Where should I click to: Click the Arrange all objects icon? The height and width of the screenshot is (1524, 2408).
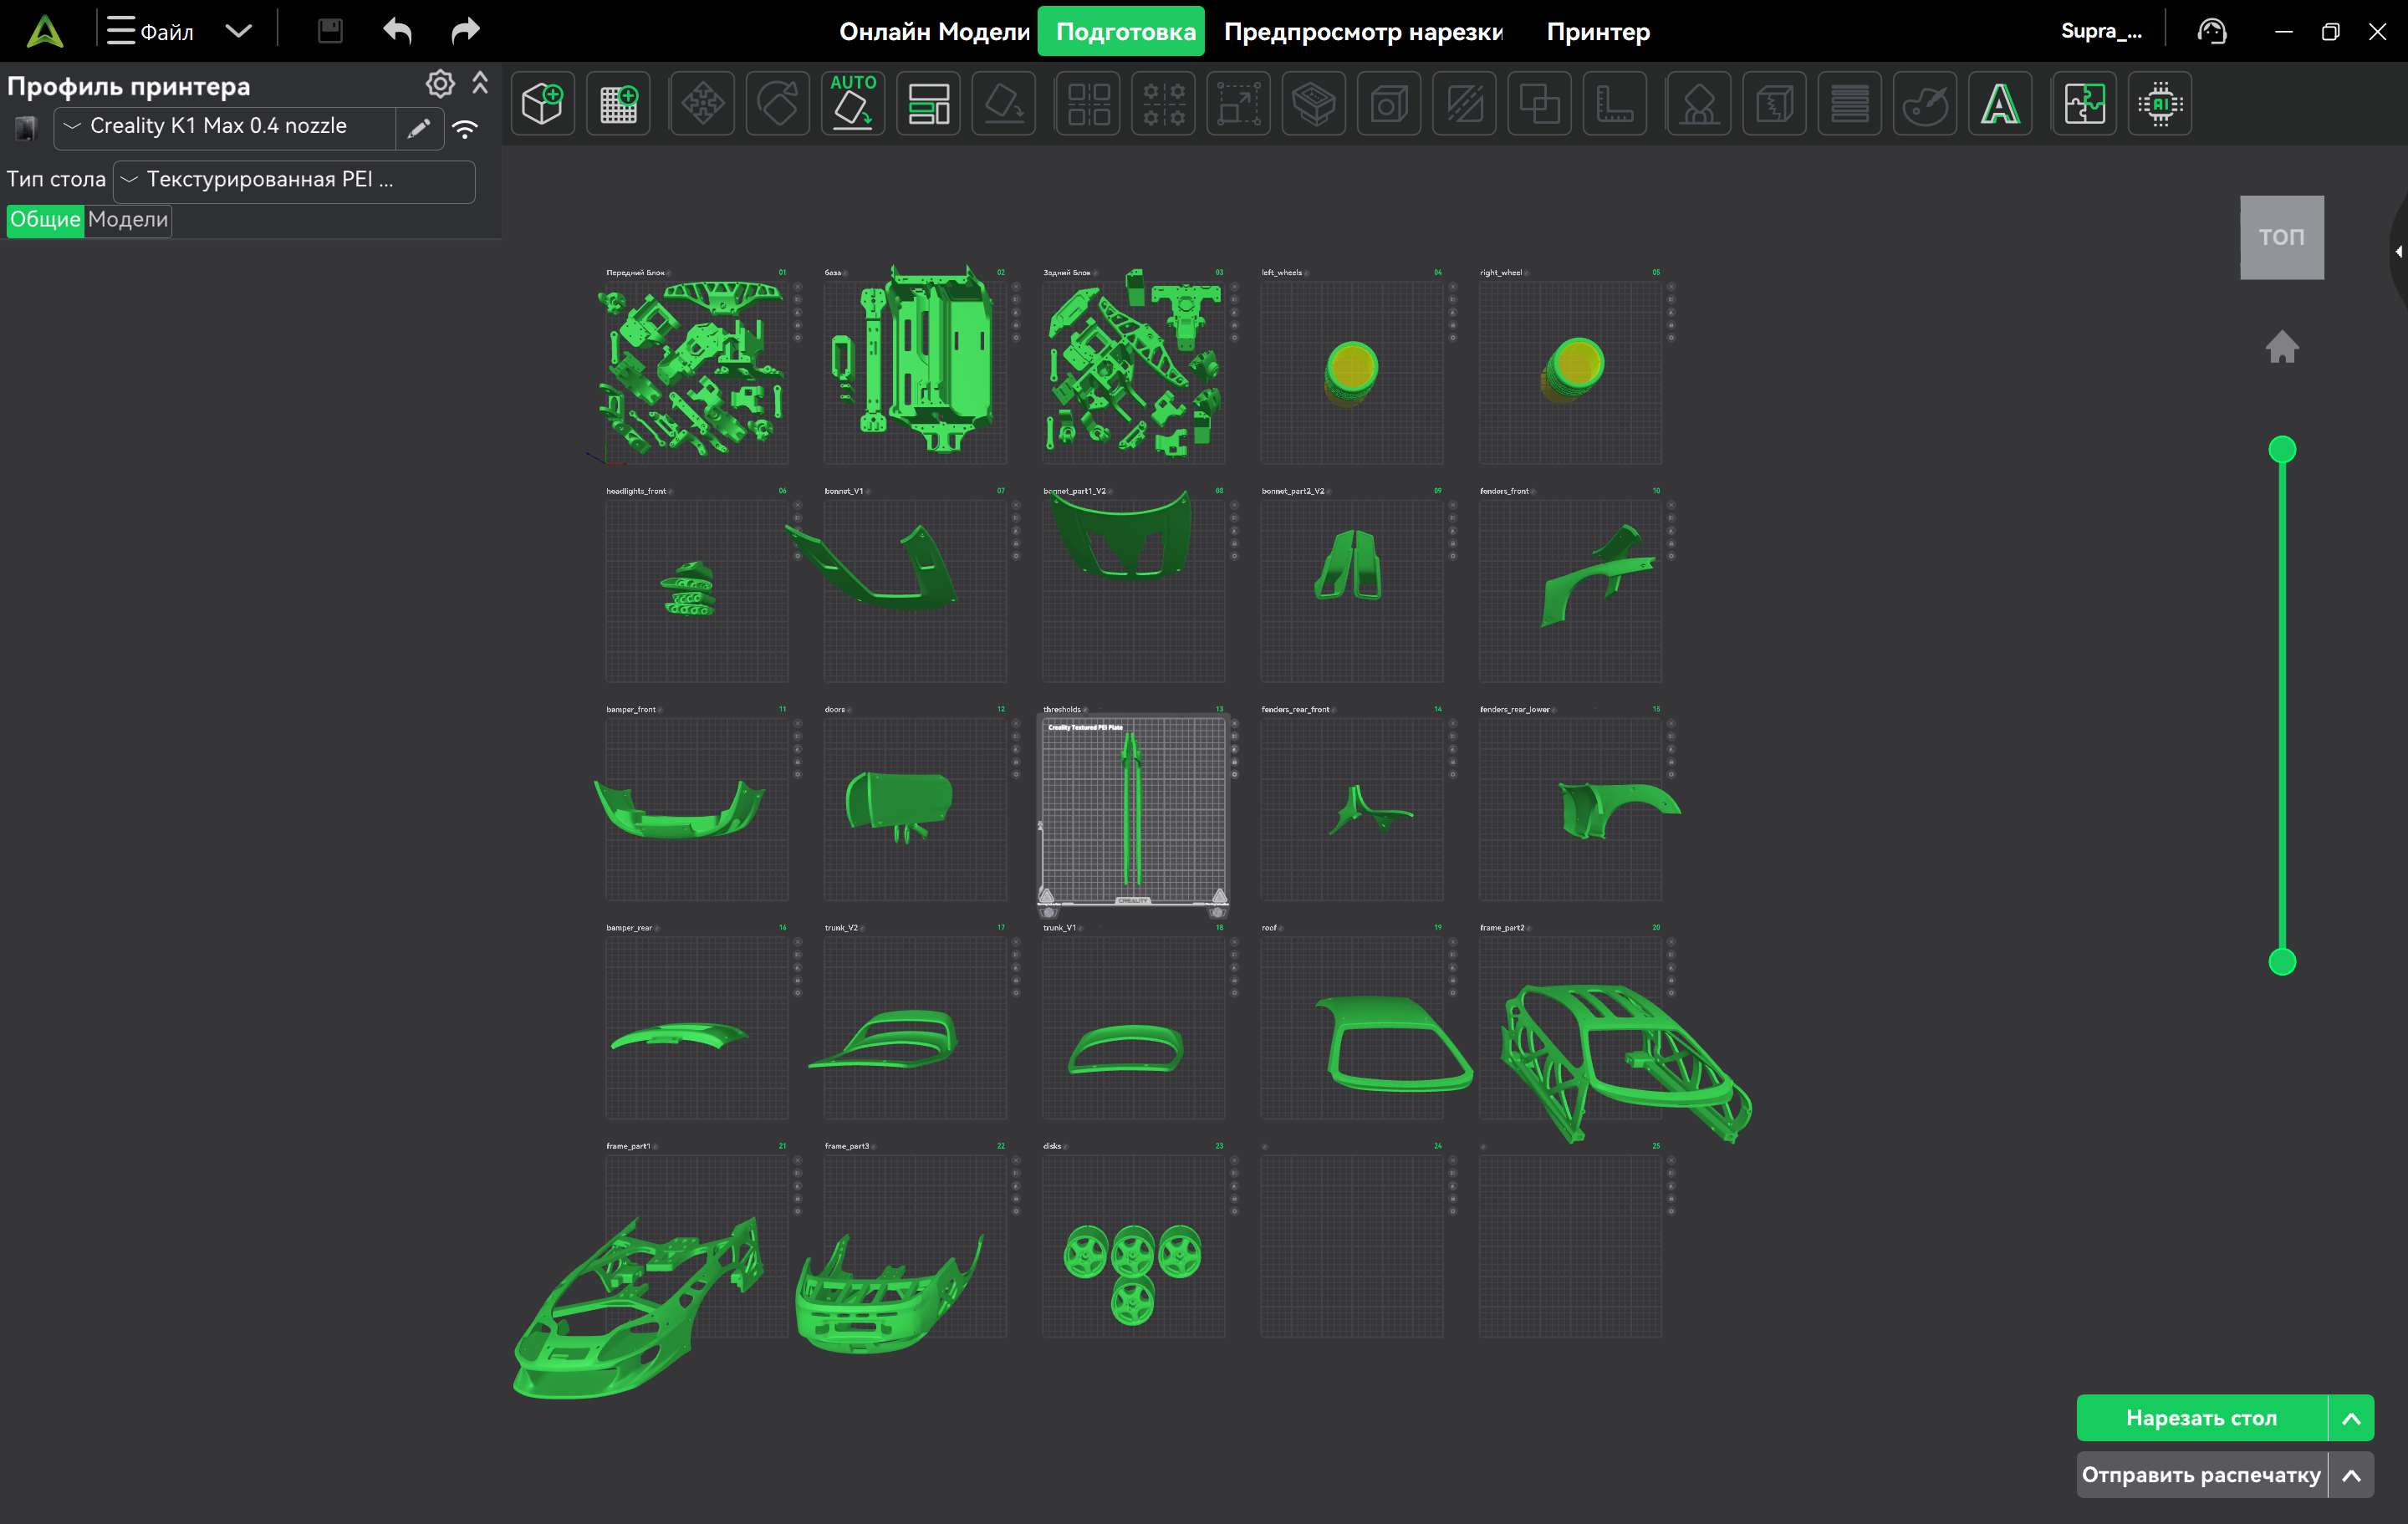point(928,104)
